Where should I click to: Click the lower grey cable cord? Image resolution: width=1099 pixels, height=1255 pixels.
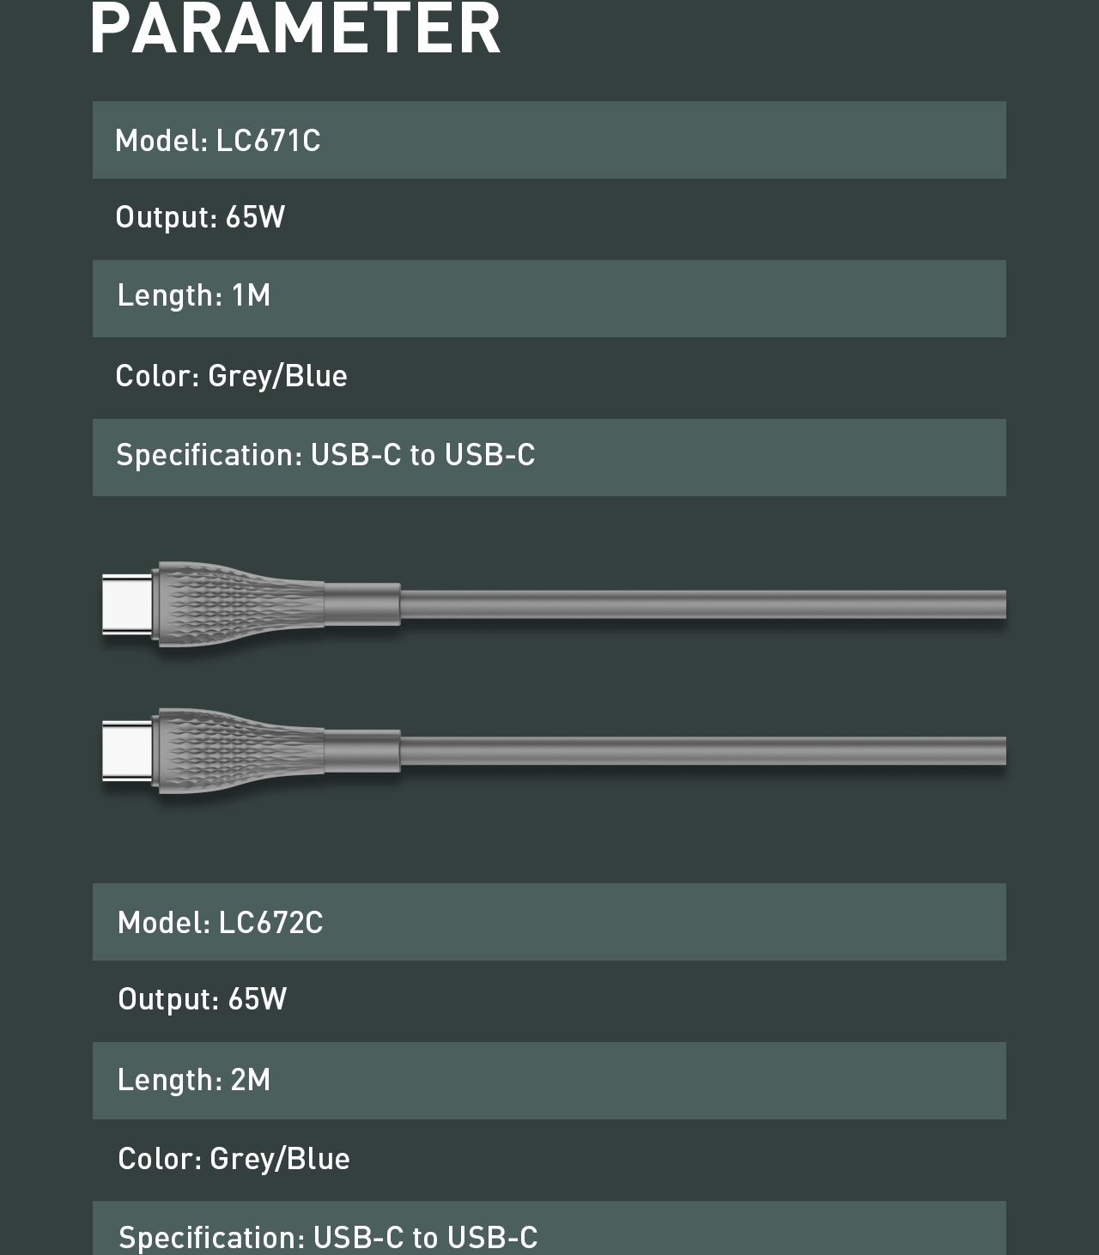[x=702, y=751]
